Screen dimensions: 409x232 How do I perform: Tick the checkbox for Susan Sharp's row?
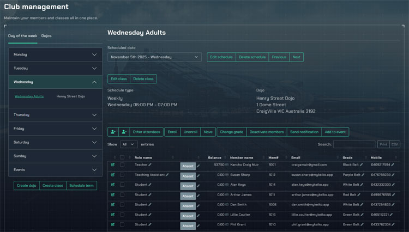pyautogui.click(x=122, y=175)
